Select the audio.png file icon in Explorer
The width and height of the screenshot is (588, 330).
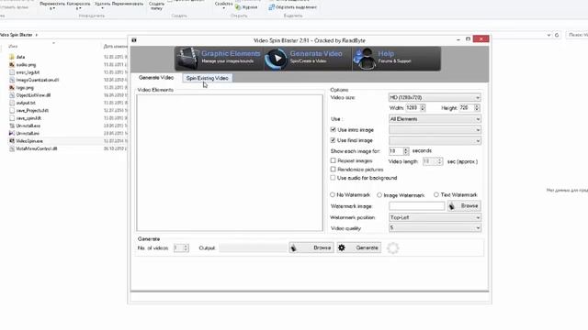tap(12, 65)
